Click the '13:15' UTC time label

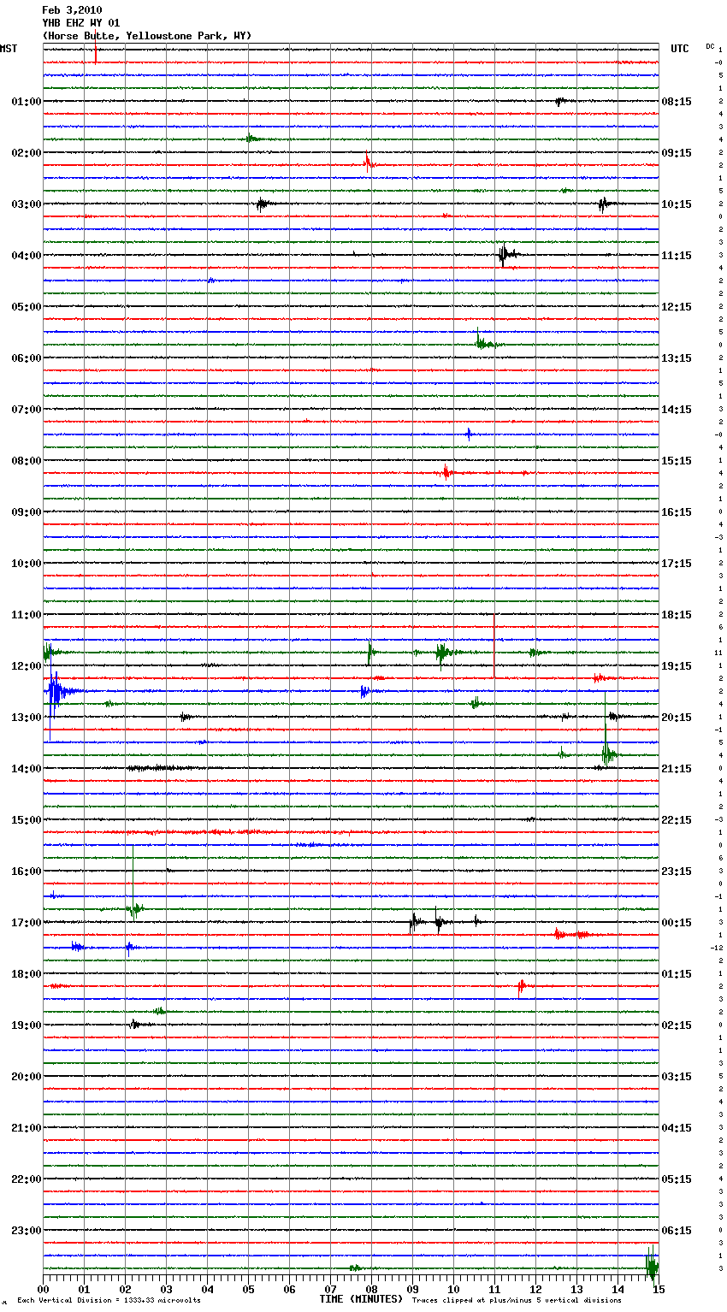[x=677, y=358]
